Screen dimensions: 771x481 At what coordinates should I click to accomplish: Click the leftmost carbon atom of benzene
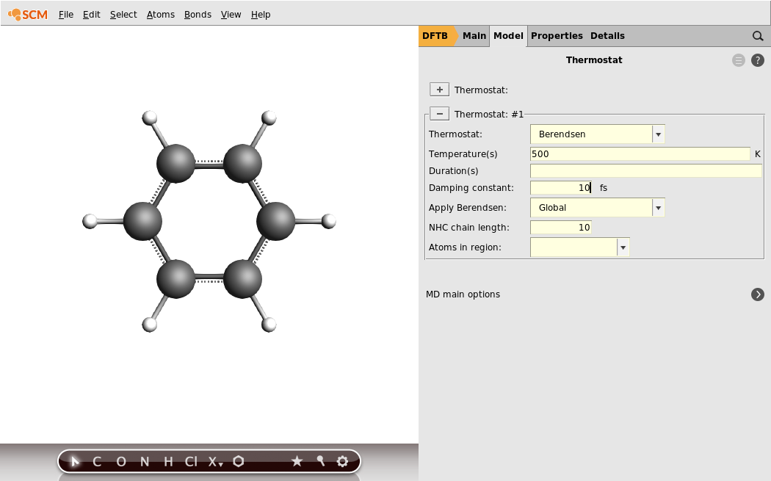tap(142, 221)
